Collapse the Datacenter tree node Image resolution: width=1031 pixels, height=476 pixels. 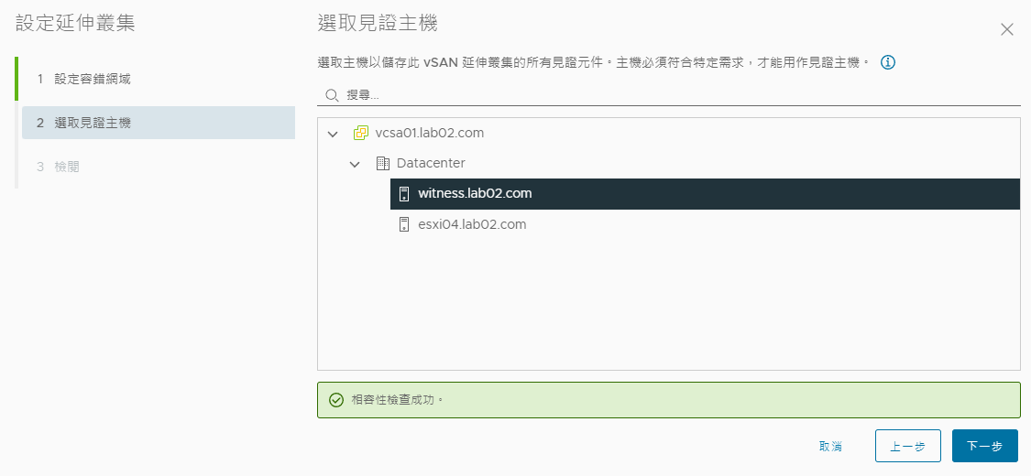pyautogui.click(x=355, y=164)
